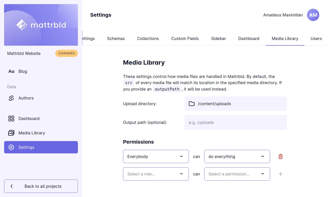Viewport: 328px width, 197px height.
Task: Click the Back to all projects button
Action: click(x=41, y=186)
